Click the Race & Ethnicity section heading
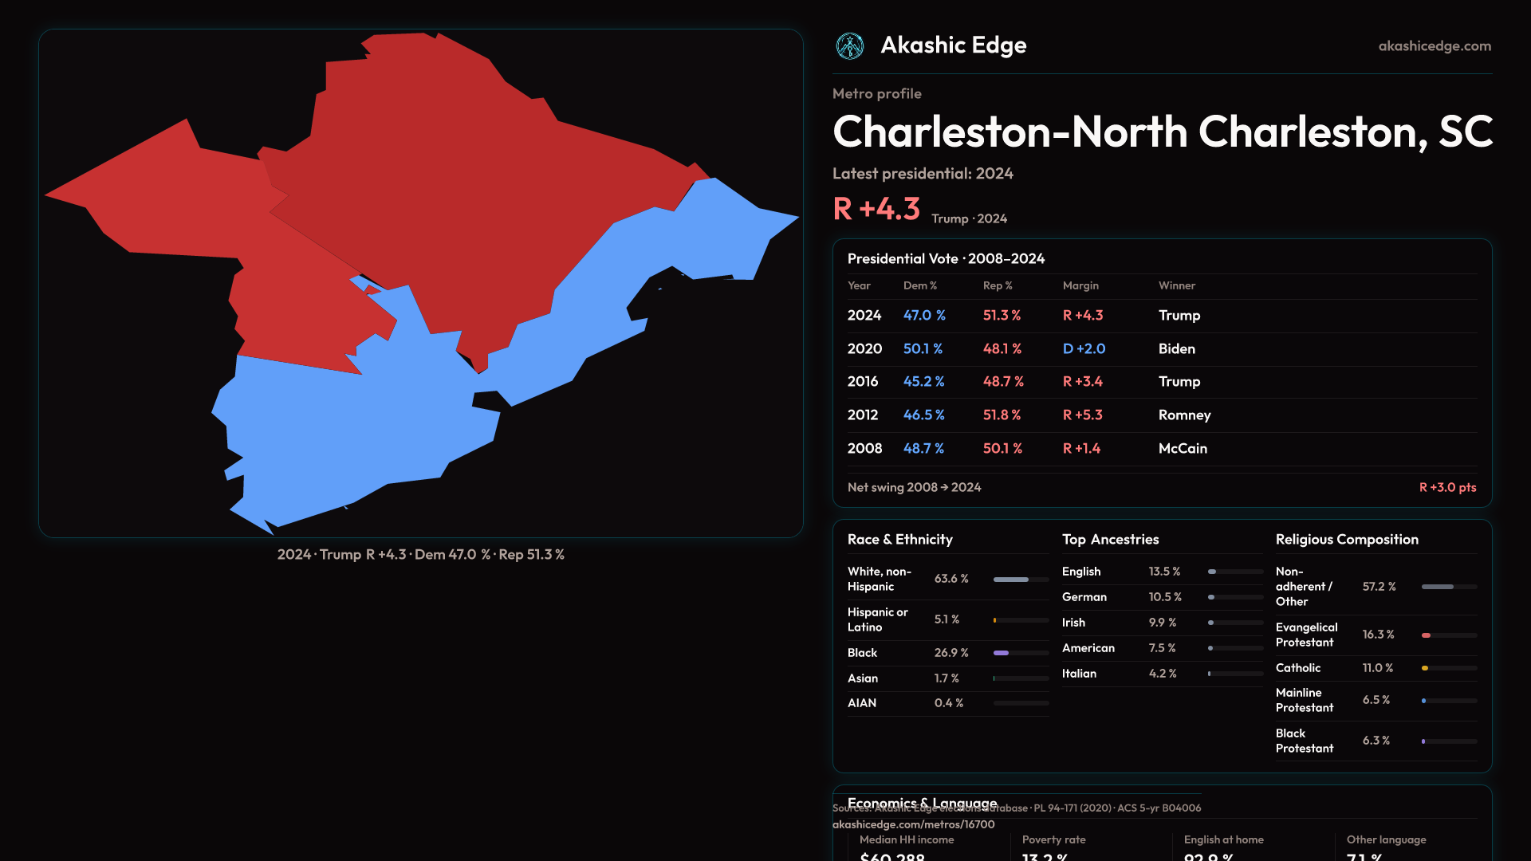 click(x=899, y=540)
